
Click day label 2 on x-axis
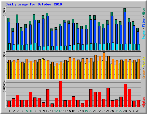[14, 111]
